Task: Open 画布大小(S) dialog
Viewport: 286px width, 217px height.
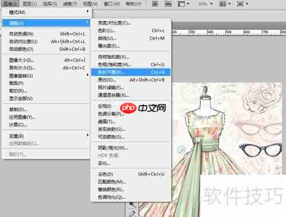Action: pos(46,68)
